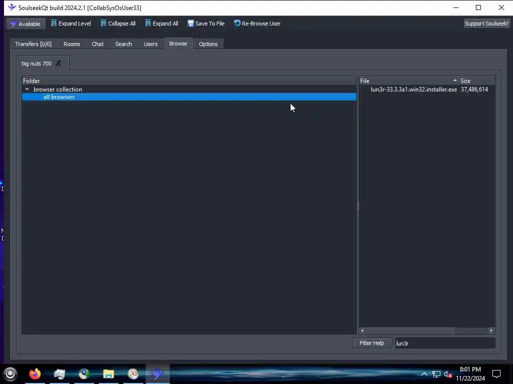The height and width of the screenshot is (384, 513).
Task: Select the big nuts 700 browse tab
Action: [x=36, y=63]
